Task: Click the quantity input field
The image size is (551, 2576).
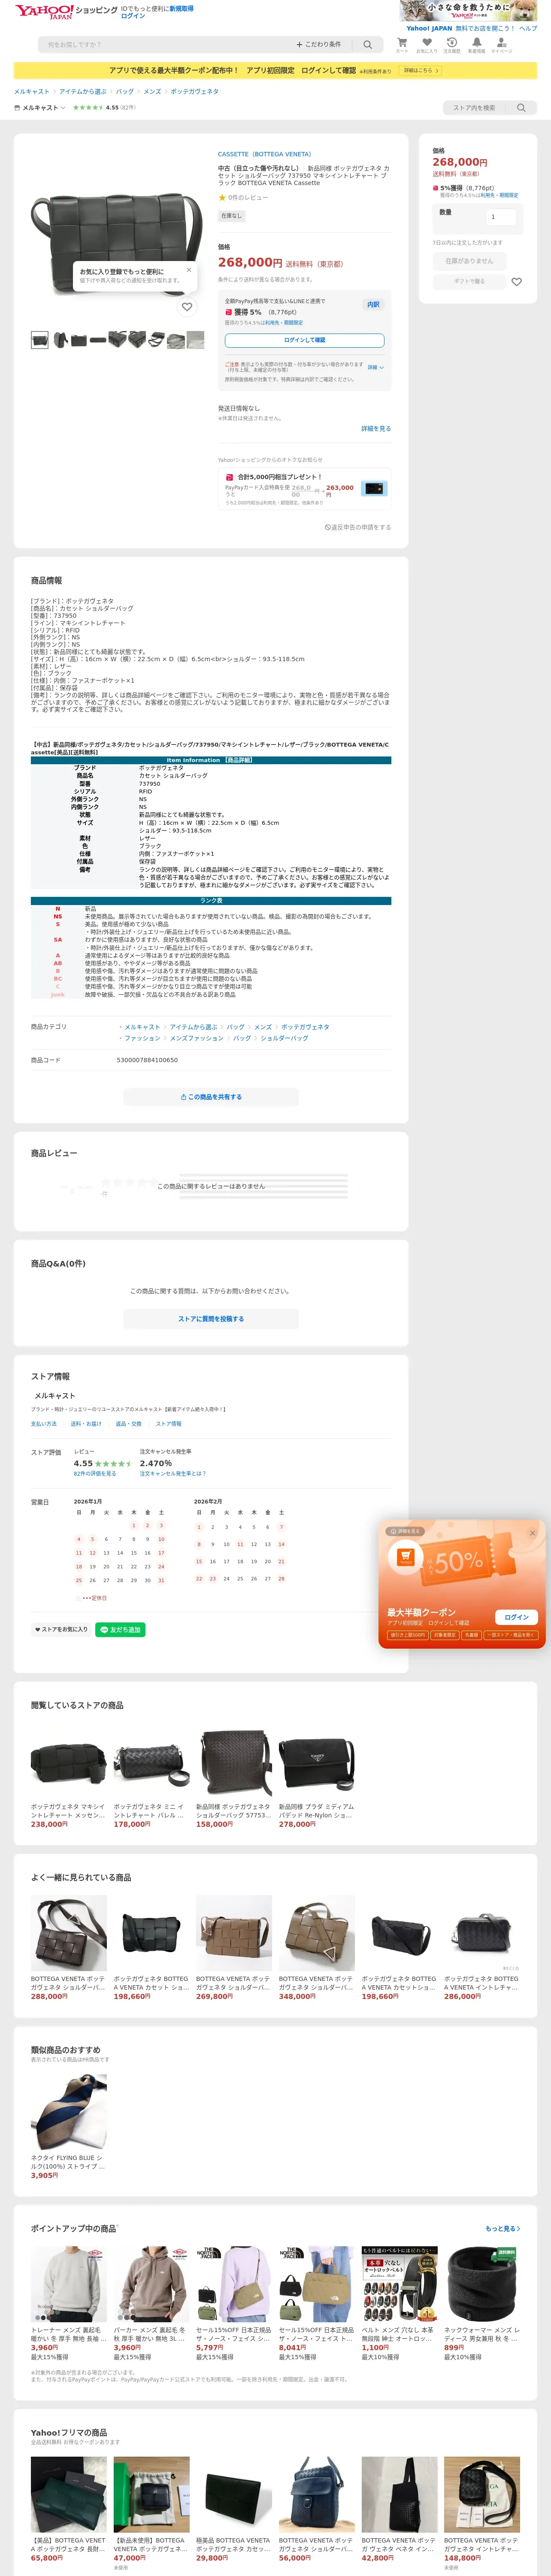Action: click(x=500, y=216)
